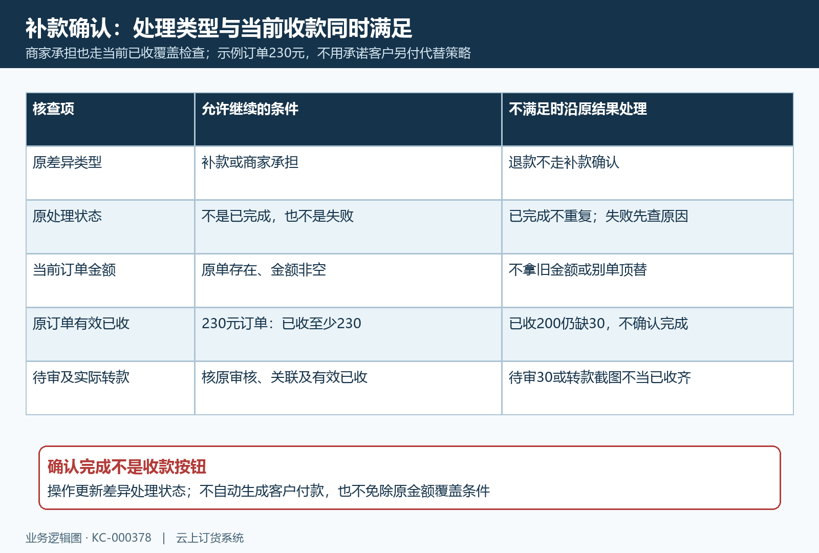Click the title 补款确认：处理类型与当前收款同时满足
Screen dimensions: 819x553
pyautogui.click(x=219, y=28)
